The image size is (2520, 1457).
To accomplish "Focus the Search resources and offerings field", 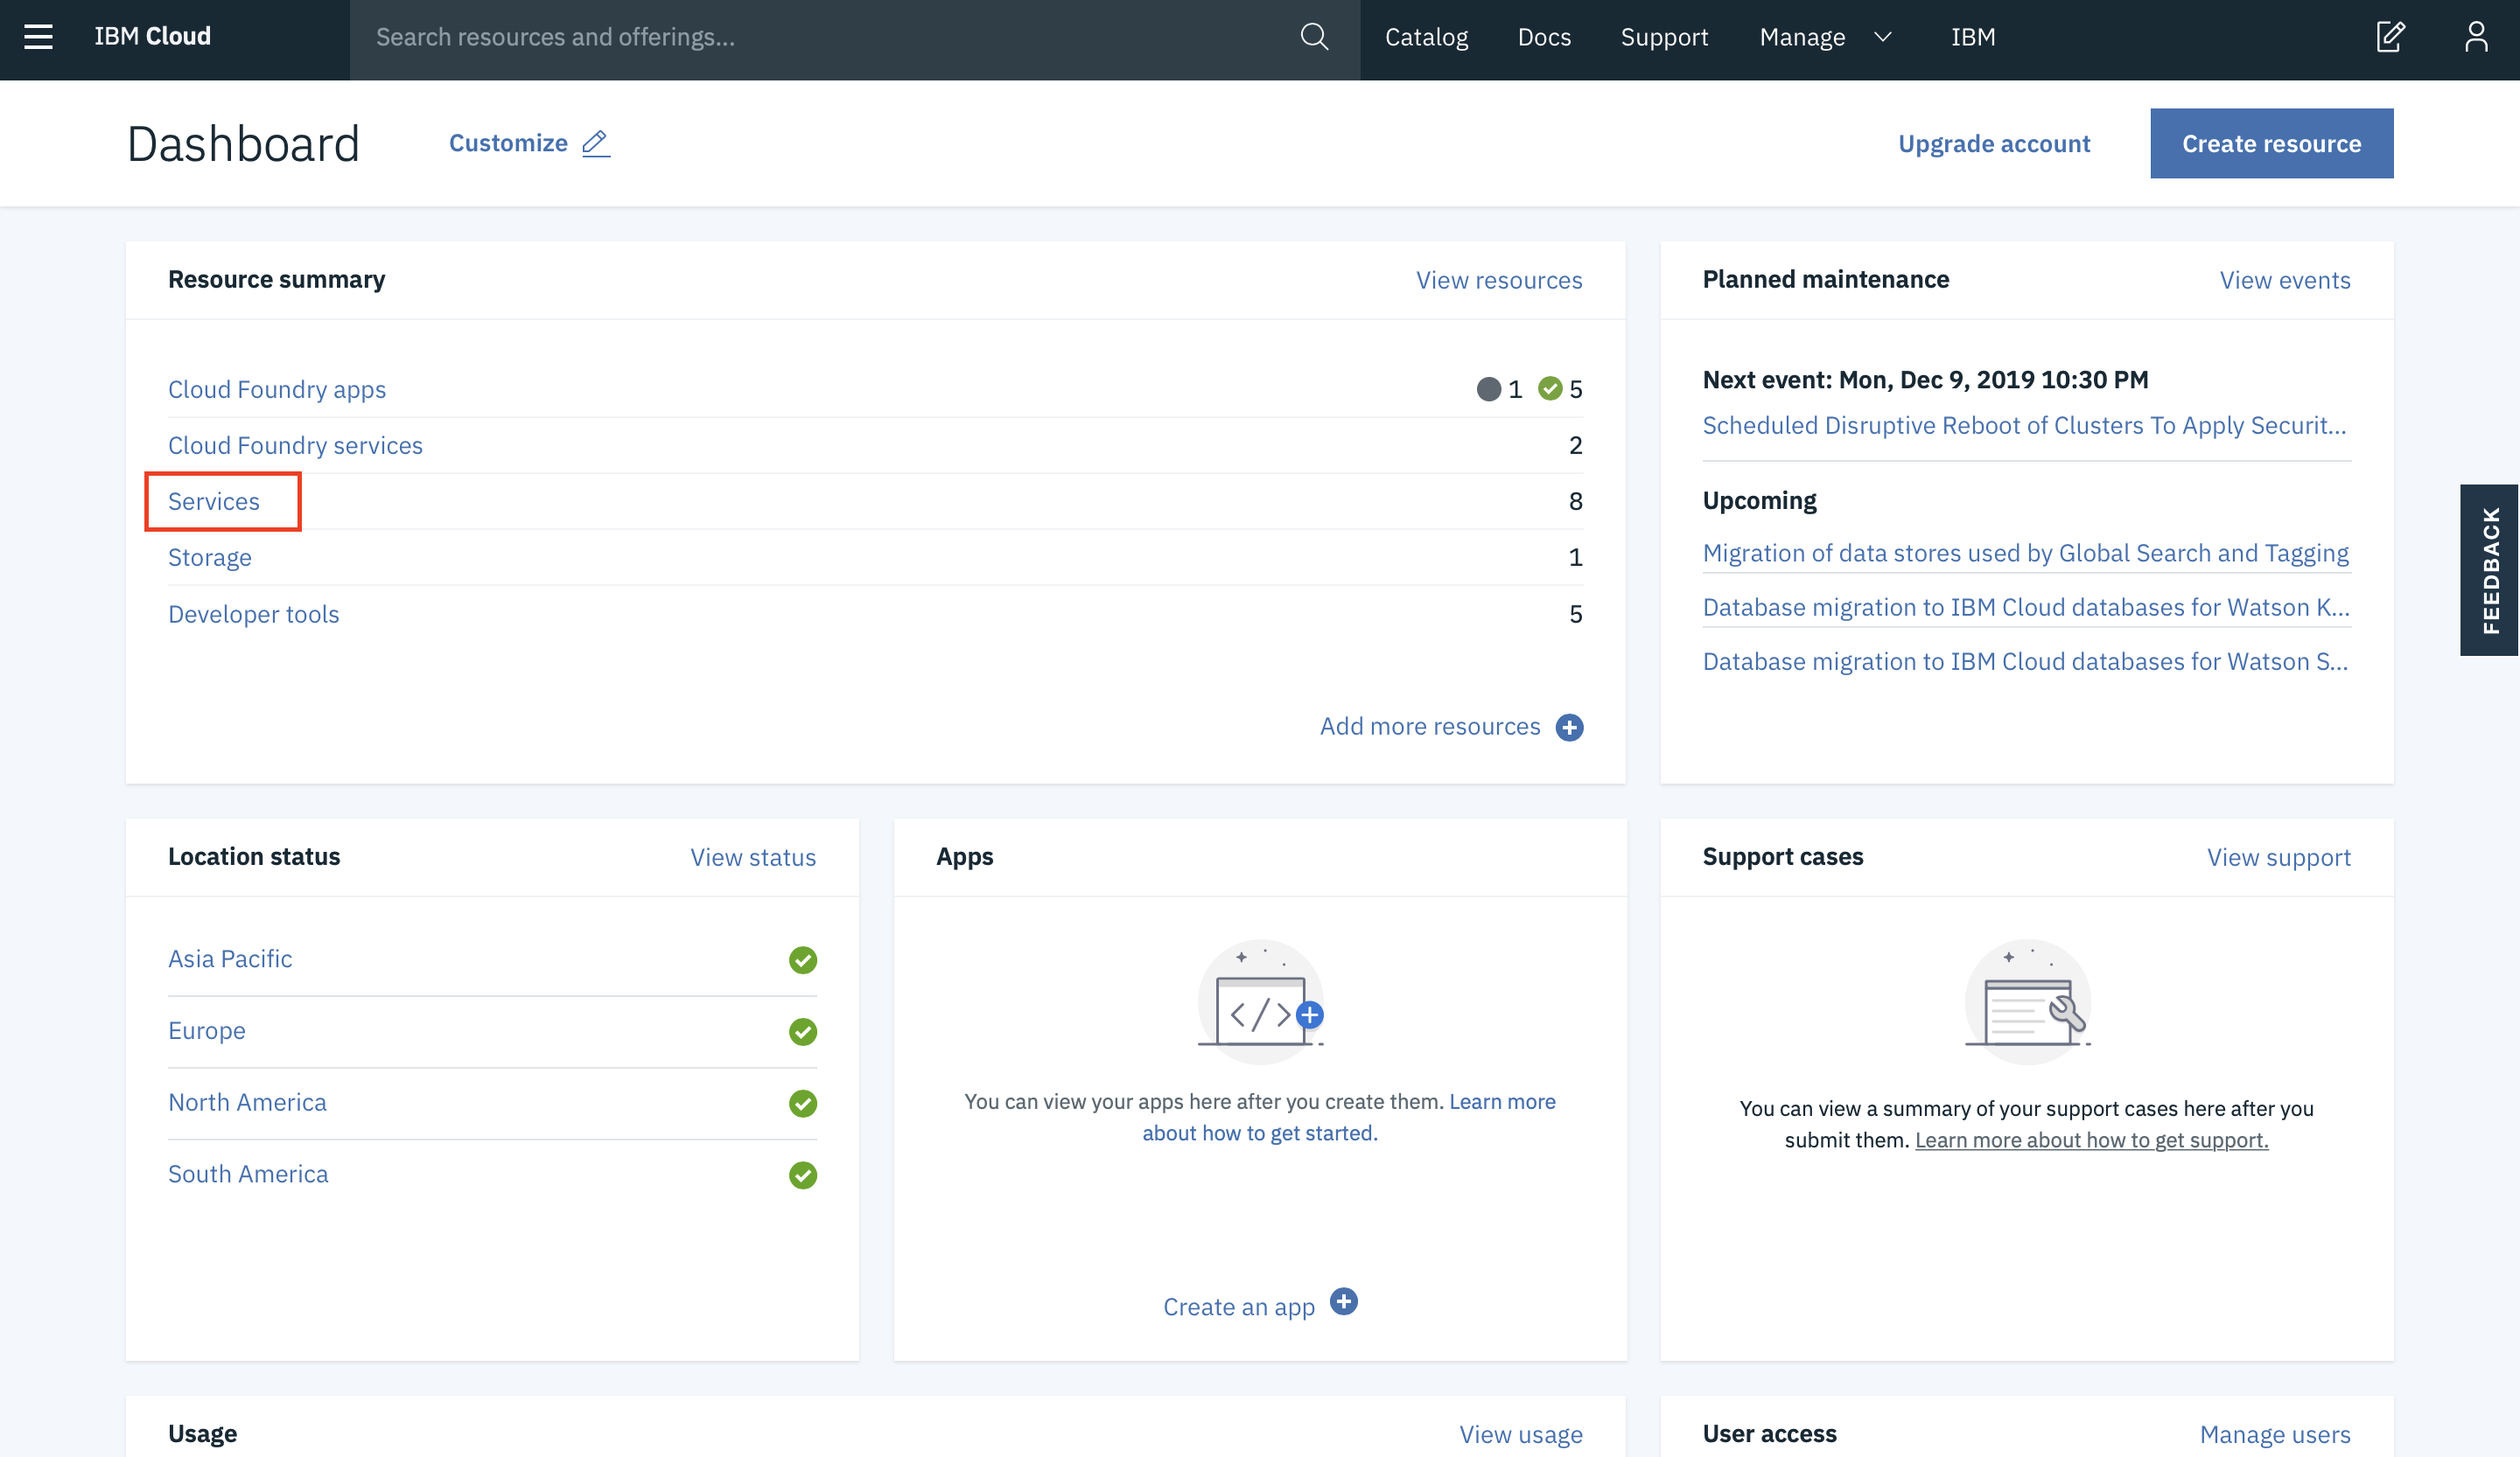I will 830,37.
